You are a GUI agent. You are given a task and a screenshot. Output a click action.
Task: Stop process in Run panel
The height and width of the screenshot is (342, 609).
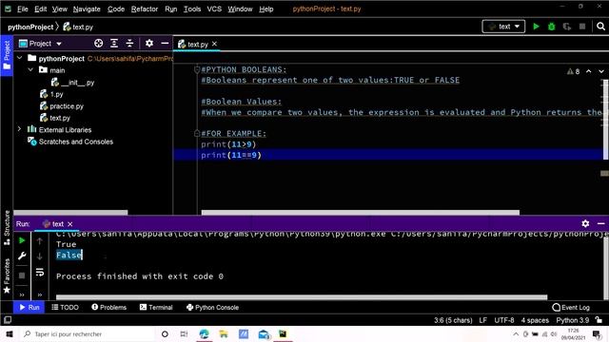(22, 275)
